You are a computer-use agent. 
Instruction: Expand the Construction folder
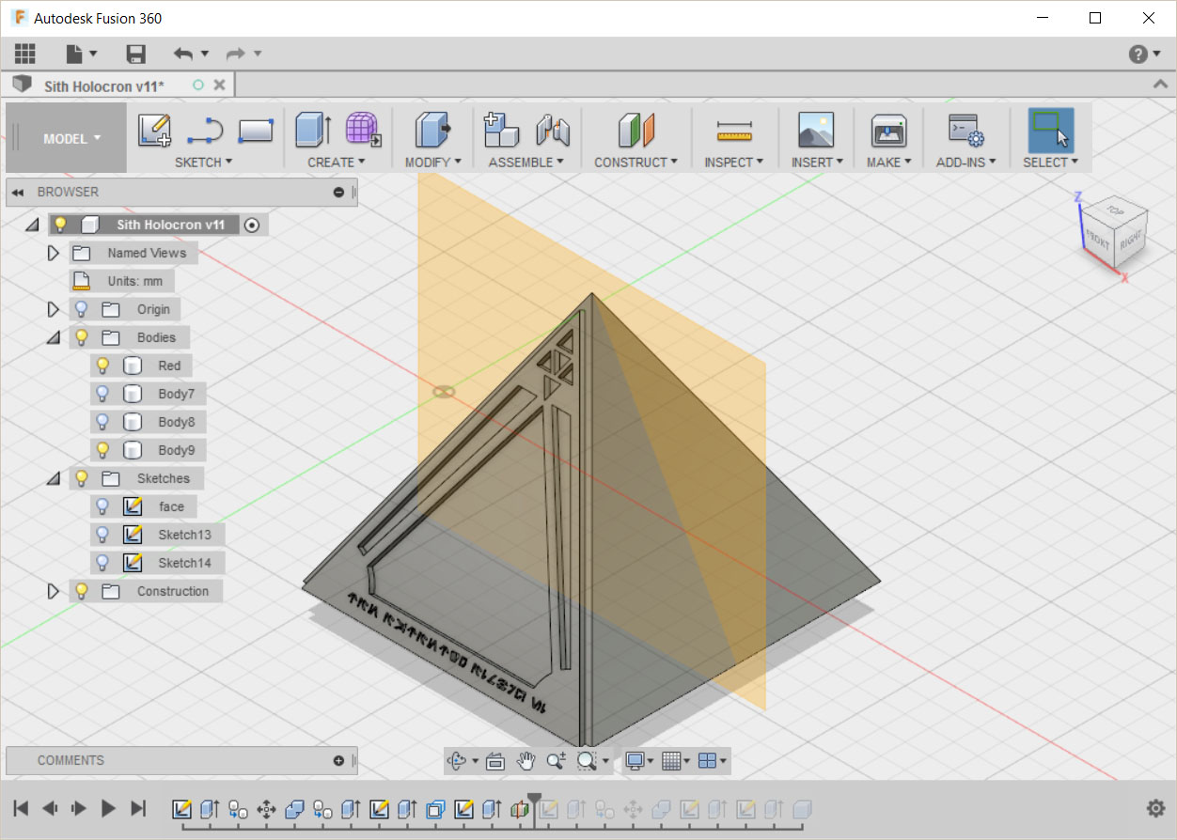[x=53, y=591]
